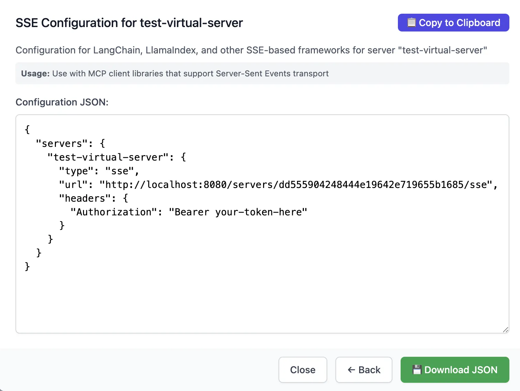
Task: Click the Bearer your-token-here value
Action: click(238, 212)
